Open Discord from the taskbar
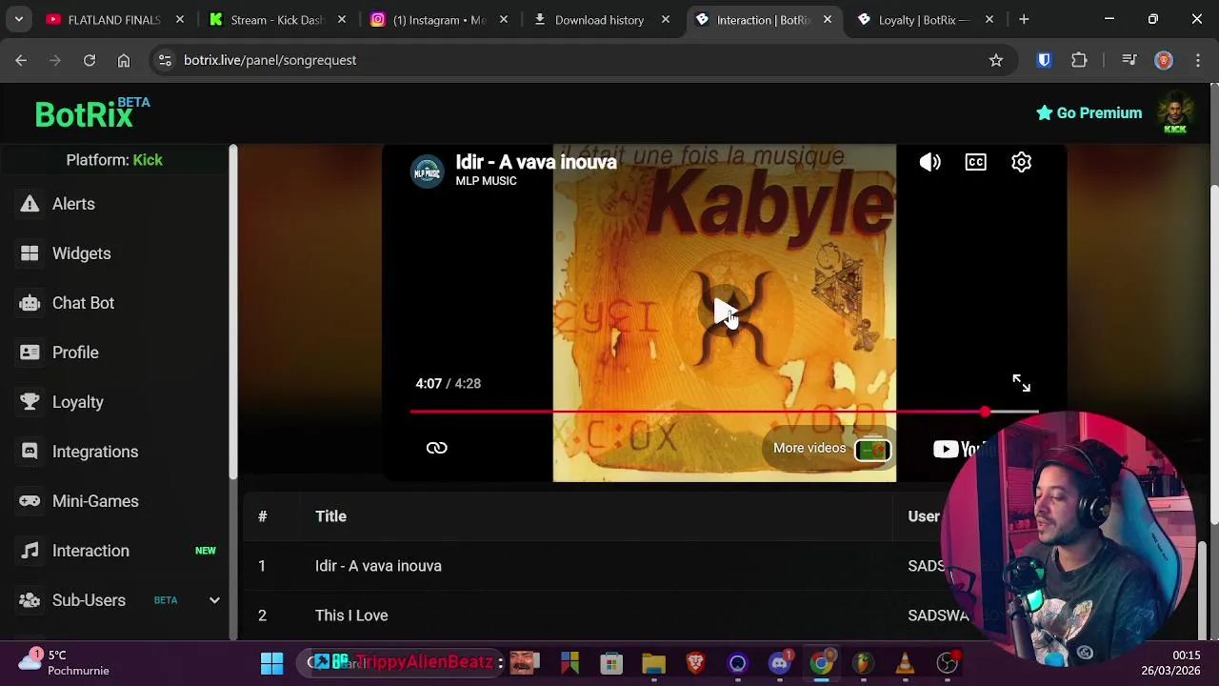 pos(780,663)
